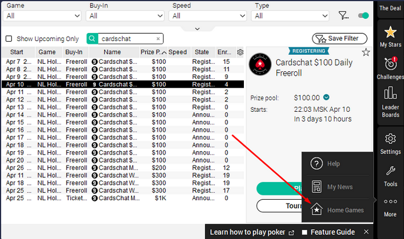Click the Apr 16 row Name cell
The height and width of the screenshot is (239, 404).
click(x=115, y=130)
